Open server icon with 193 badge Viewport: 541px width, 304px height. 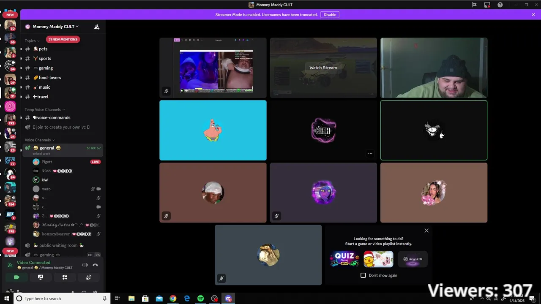pos(10,119)
